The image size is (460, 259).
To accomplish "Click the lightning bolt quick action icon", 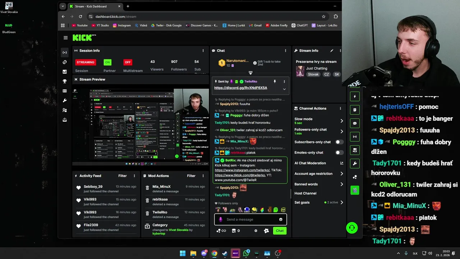I will coord(355,96).
